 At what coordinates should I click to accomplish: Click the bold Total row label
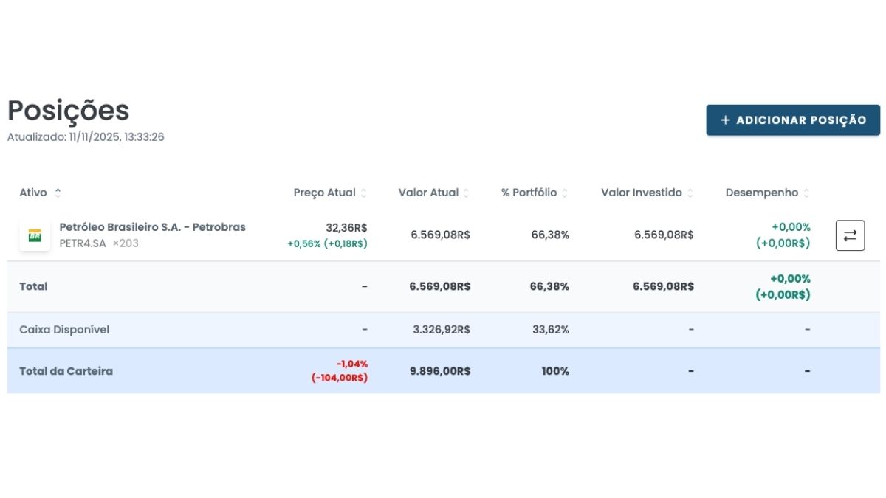click(33, 286)
